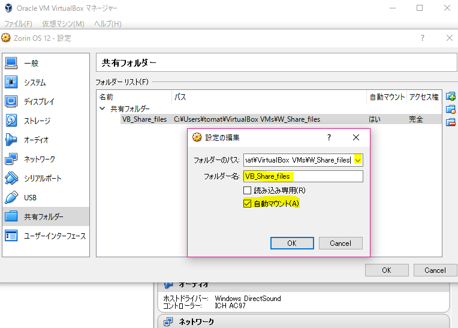The width and height of the screenshot is (458, 328).
Task: Click the add shared folder icon
Action: [451, 97]
